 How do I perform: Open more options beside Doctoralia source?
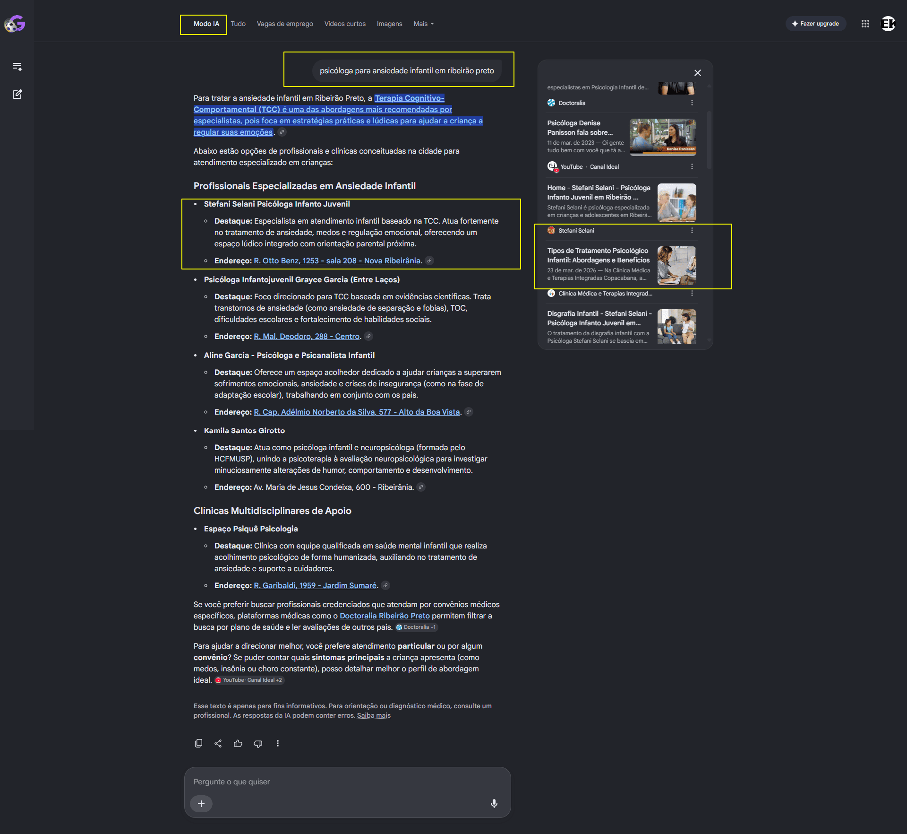tap(692, 103)
